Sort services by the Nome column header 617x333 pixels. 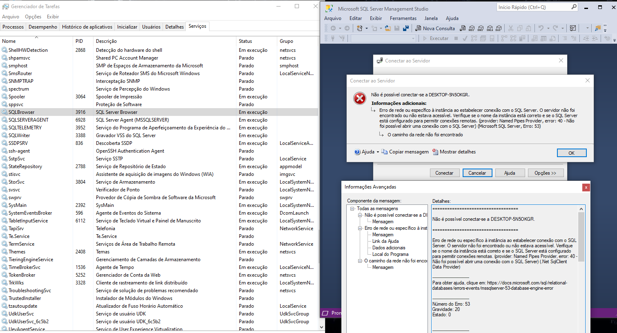pyautogui.click(x=37, y=41)
